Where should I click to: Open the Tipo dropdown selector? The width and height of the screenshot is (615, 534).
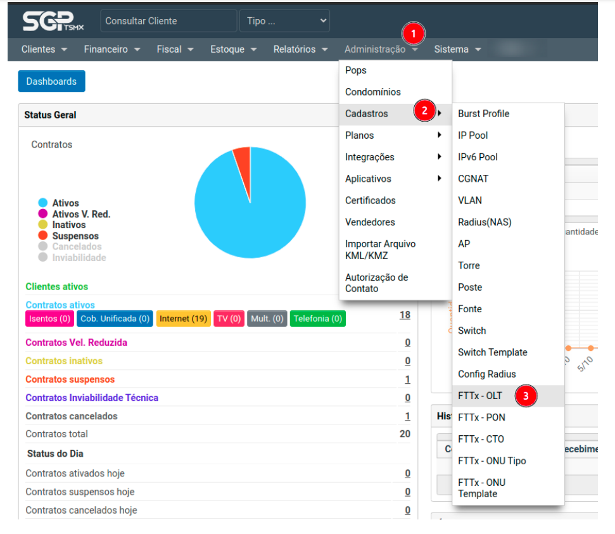click(x=284, y=21)
